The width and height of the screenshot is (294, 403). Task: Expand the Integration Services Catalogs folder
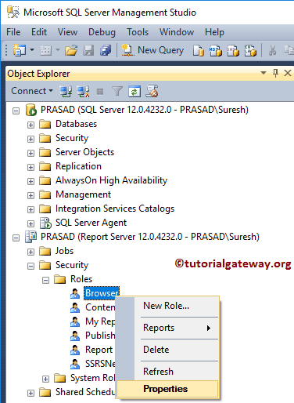pos(30,209)
